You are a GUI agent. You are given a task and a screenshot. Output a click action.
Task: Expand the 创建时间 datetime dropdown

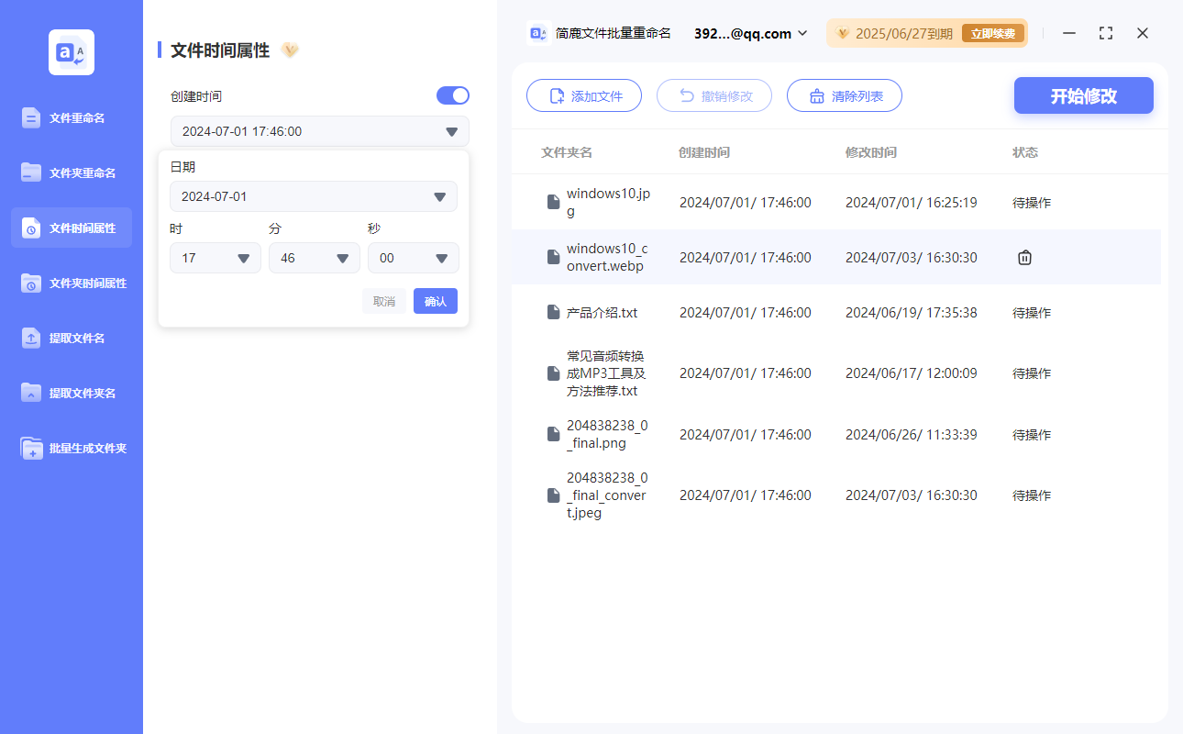tap(320, 131)
